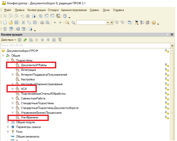Viewport: 177px width, 141px height.
Task: Open help search question-magnifier icon
Action: (142, 23)
